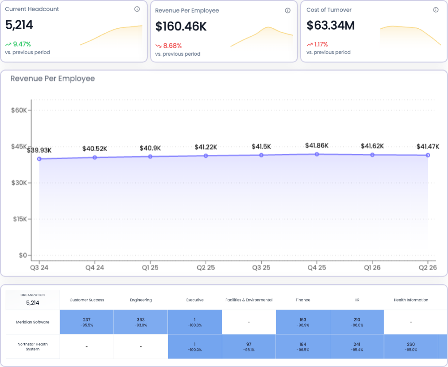Click the Customer Success column header
Screen dimensions: 448x367
click(87, 300)
